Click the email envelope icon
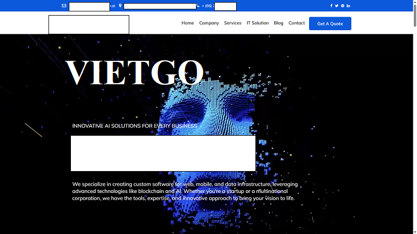417x234 pixels. pyautogui.click(x=64, y=6)
